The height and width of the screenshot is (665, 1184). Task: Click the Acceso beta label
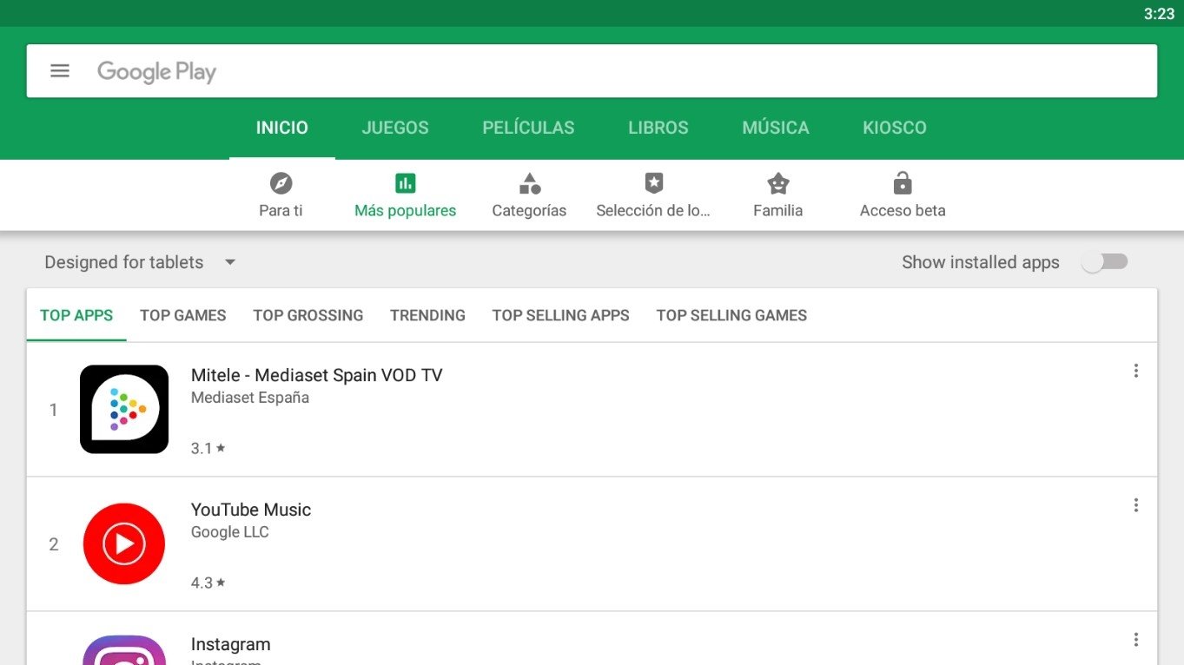click(903, 211)
